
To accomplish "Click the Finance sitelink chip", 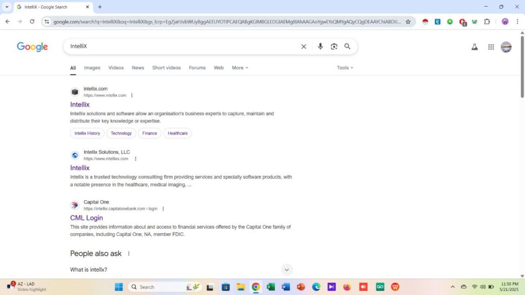I will pyautogui.click(x=149, y=133).
